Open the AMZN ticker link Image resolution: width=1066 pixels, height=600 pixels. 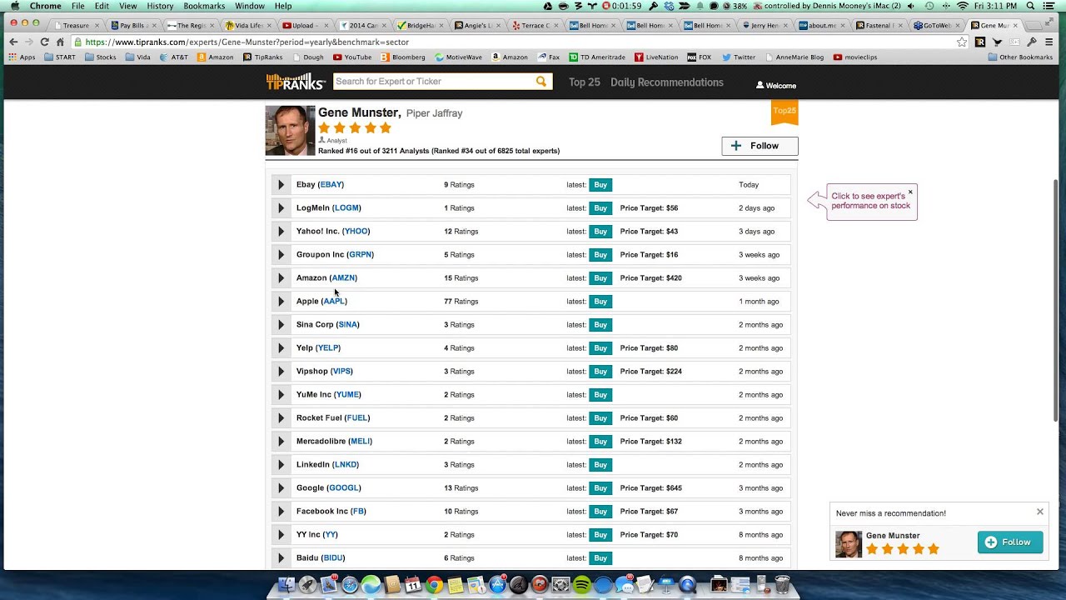tap(343, 278)
